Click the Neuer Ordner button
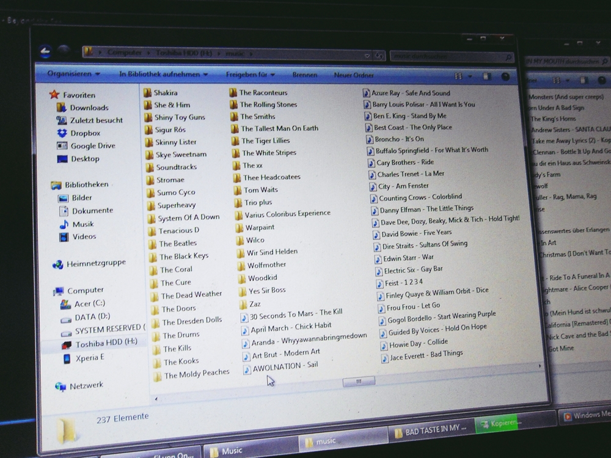611x458 pixels. click(x=354, y=75)
